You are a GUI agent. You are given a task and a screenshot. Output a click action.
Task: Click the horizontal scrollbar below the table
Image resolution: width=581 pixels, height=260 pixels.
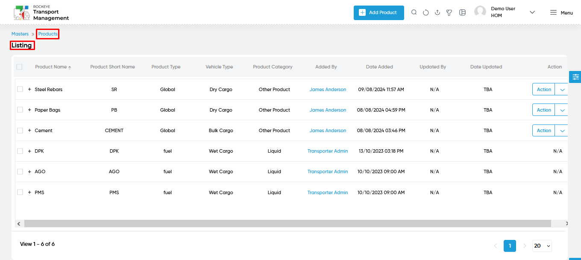point(288,224)
